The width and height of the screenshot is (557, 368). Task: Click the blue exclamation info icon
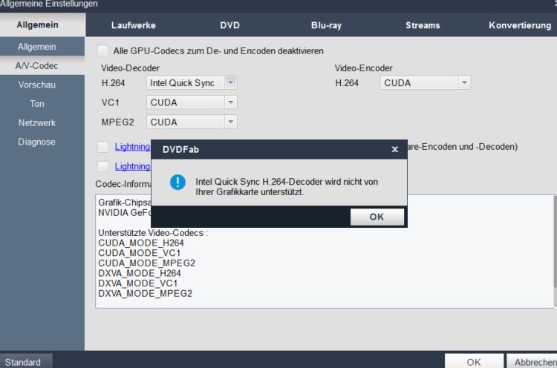177,183
